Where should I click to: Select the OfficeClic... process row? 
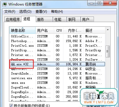(57, 36)
